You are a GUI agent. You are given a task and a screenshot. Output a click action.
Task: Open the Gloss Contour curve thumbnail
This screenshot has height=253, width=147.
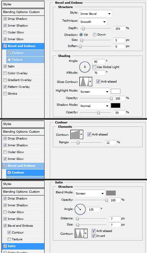[x=84, y=81]
